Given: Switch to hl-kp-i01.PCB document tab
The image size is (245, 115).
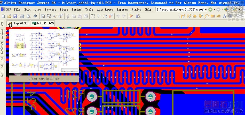Looking at the screenshot, I should click(x=43, y=23).
